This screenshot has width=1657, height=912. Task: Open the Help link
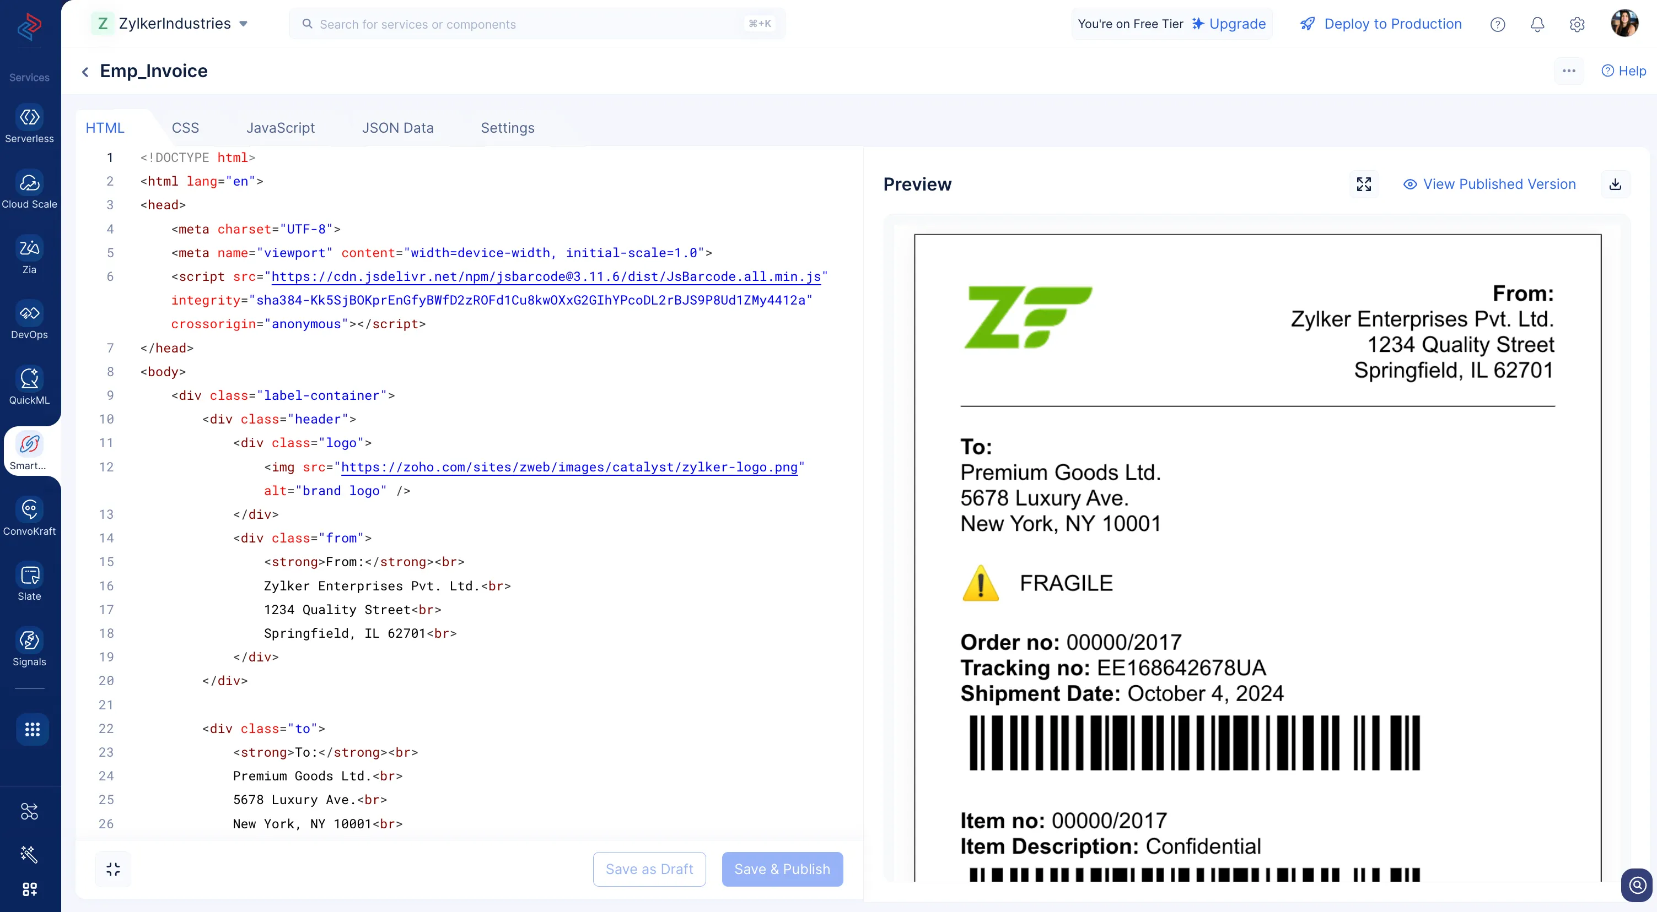pos(1623,70)
